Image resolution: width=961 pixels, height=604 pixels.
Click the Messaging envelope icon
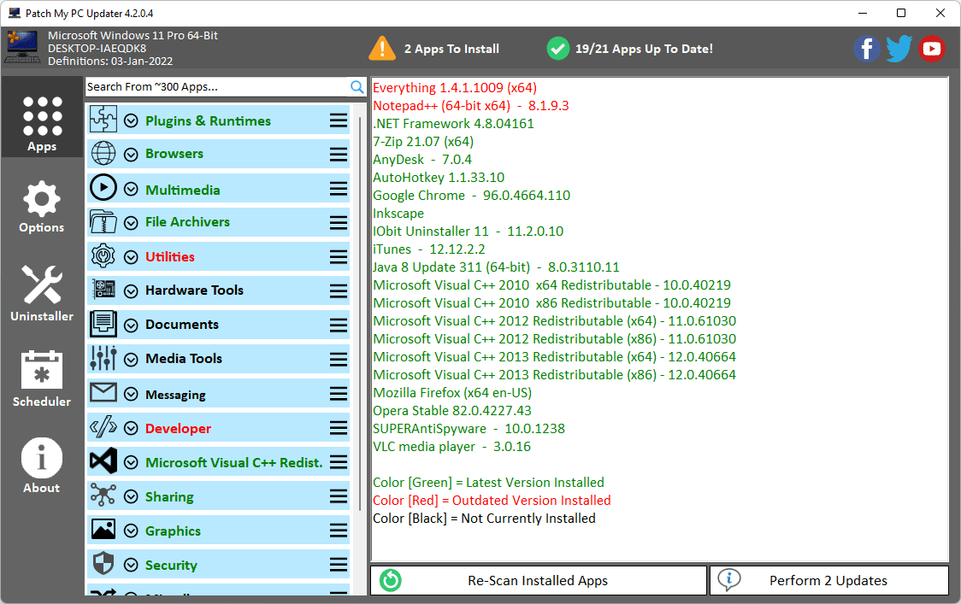click(103, 392)
